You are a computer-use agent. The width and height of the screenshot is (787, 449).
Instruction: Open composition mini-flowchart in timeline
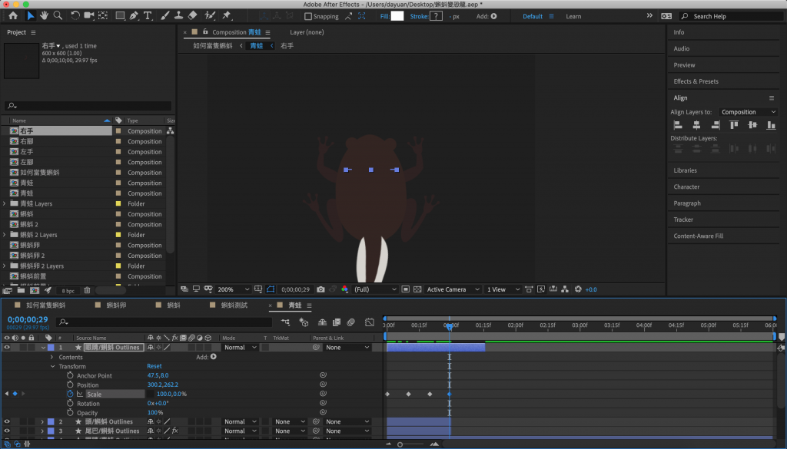point(286,322)
